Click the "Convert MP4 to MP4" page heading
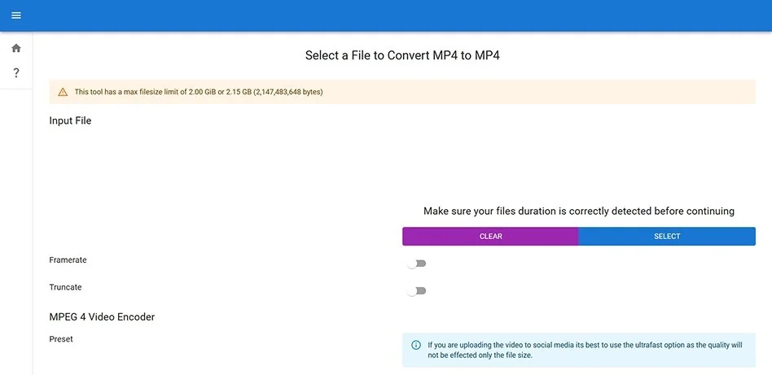The image size is (772, 375). pyautogui.click(x=408, y=55)
